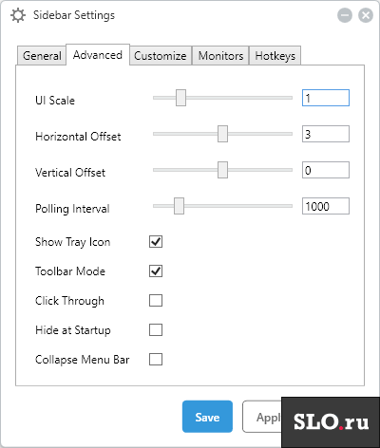Click the Horizontal Offset slider handle
This screenshot has width=380, height=448.
pyautogui.click(x=222, y=134)
